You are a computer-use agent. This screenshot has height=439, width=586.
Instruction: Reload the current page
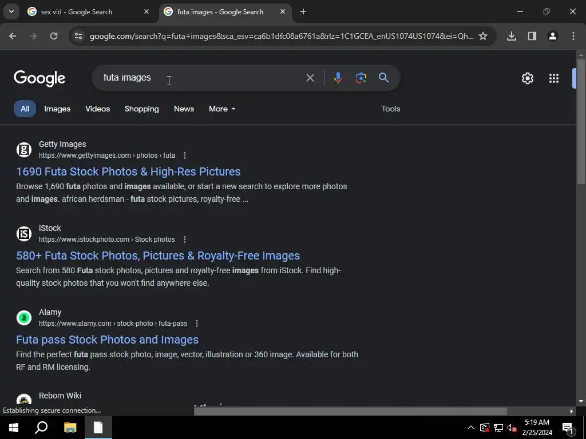coord(54,36)
